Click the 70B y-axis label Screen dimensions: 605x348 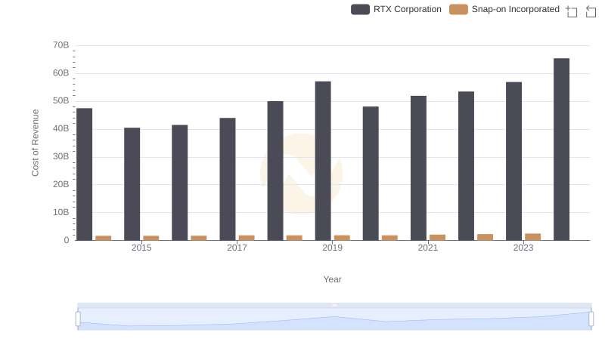point(61,45)
